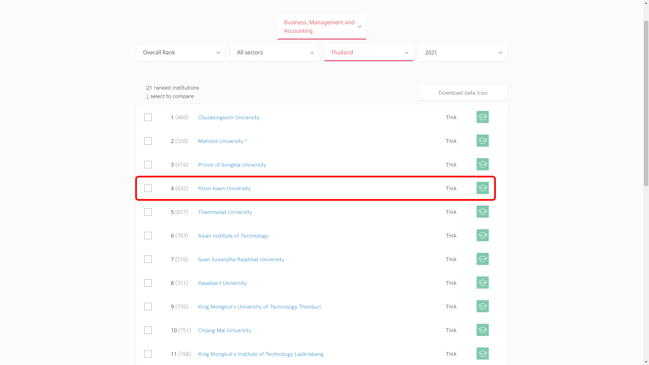
Task: Click the rank value '10 (751)'
Action: (x=181, y=330)
